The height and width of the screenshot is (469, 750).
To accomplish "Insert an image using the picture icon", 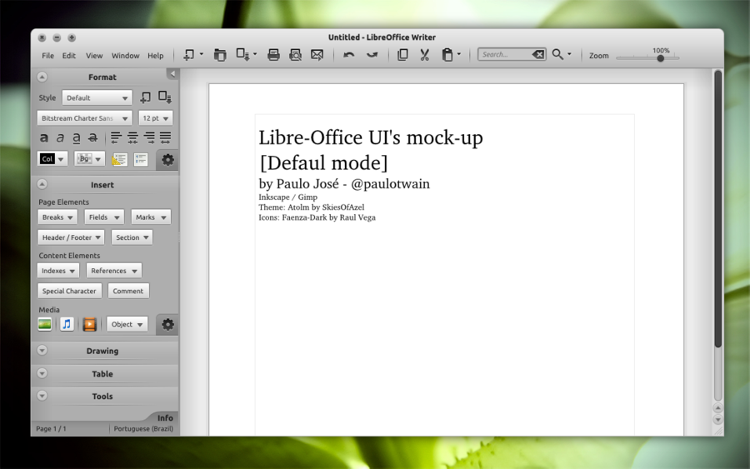I will click(45, 324).
